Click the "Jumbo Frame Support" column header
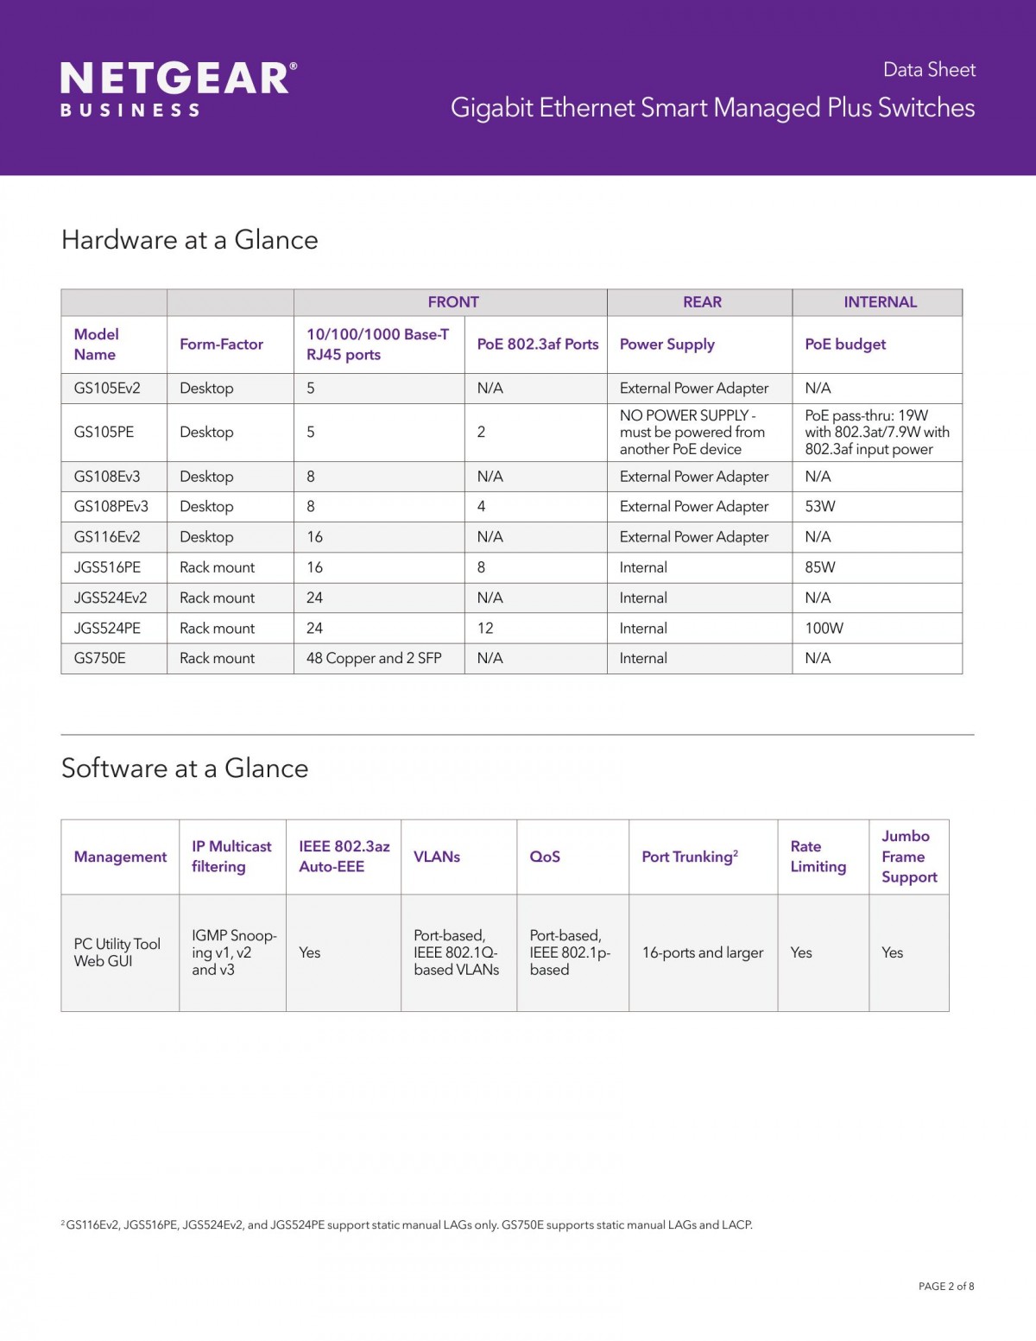Image resolution: width=1036 pixels, height=1341 pixels. pyautogui.click(x=909, y=857)
